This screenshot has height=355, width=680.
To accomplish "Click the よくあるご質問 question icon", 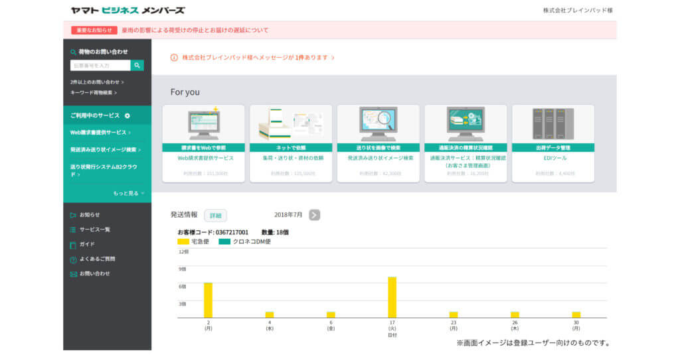I will (x=73, y=259).
